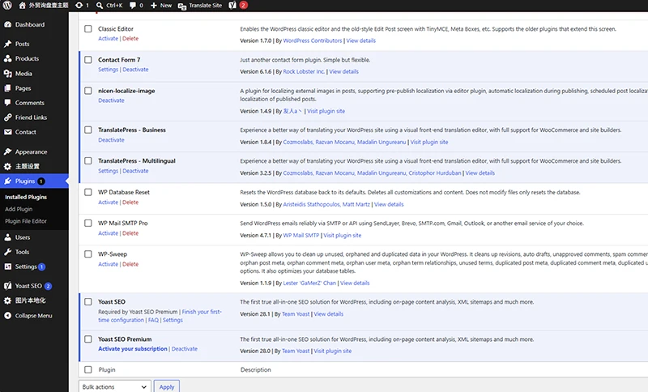Open the Yoast icon in the top admin bar
The width and height of the screenshot is (648, 392).
[232, 6]
